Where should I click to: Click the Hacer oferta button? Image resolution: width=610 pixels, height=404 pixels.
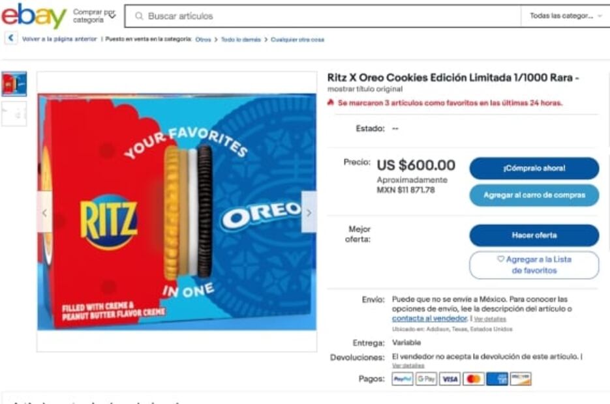(x=534, y=235)
